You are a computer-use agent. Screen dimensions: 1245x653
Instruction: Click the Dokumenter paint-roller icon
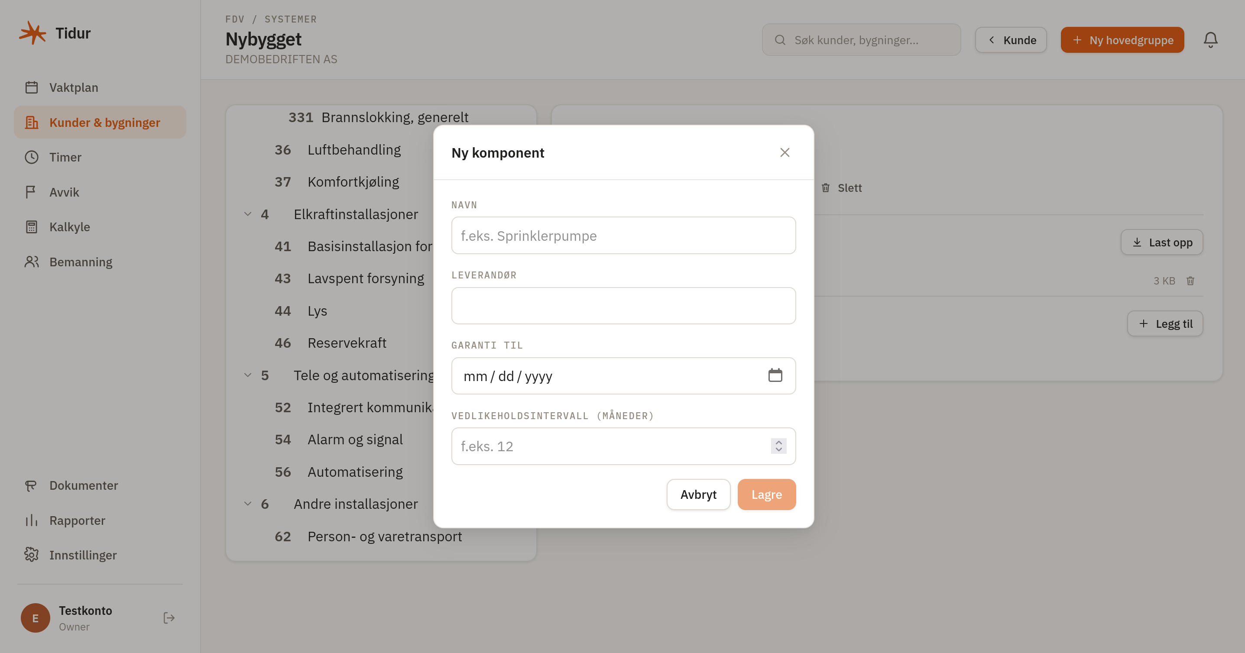point(32,485)
